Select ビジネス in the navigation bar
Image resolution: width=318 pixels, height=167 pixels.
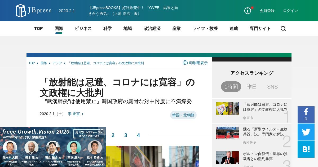pos(83,29)
